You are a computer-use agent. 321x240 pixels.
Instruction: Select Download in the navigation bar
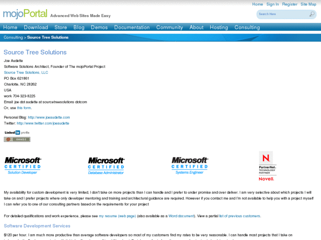pos(36,27)
